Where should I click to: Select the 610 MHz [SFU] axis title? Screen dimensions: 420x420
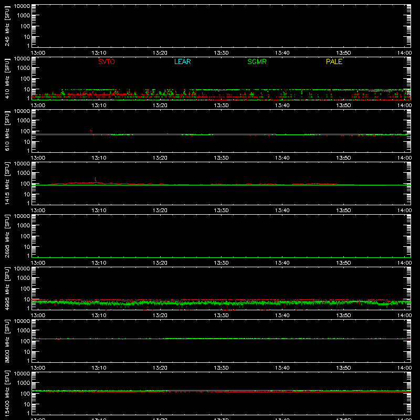tap(7, 131)
